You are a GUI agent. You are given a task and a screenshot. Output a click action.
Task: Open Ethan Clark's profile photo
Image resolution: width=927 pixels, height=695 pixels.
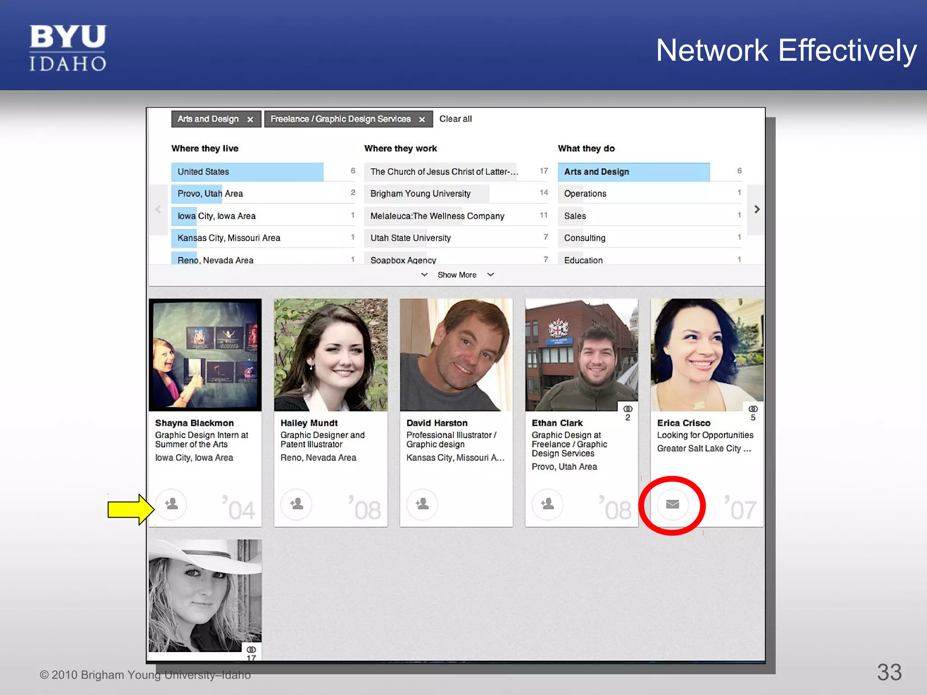582,355
